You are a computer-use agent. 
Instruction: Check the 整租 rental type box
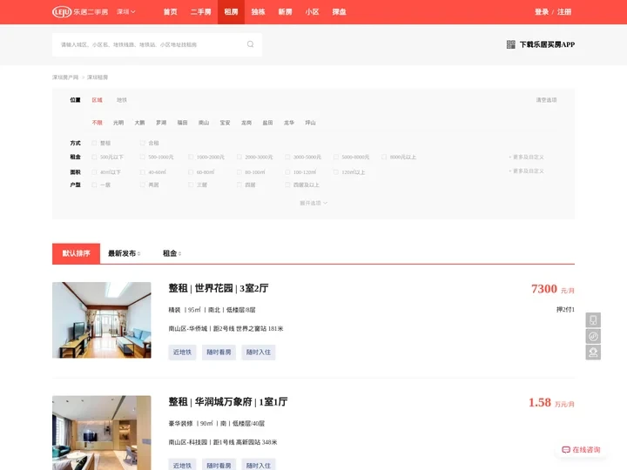click(x=94, y=143)
